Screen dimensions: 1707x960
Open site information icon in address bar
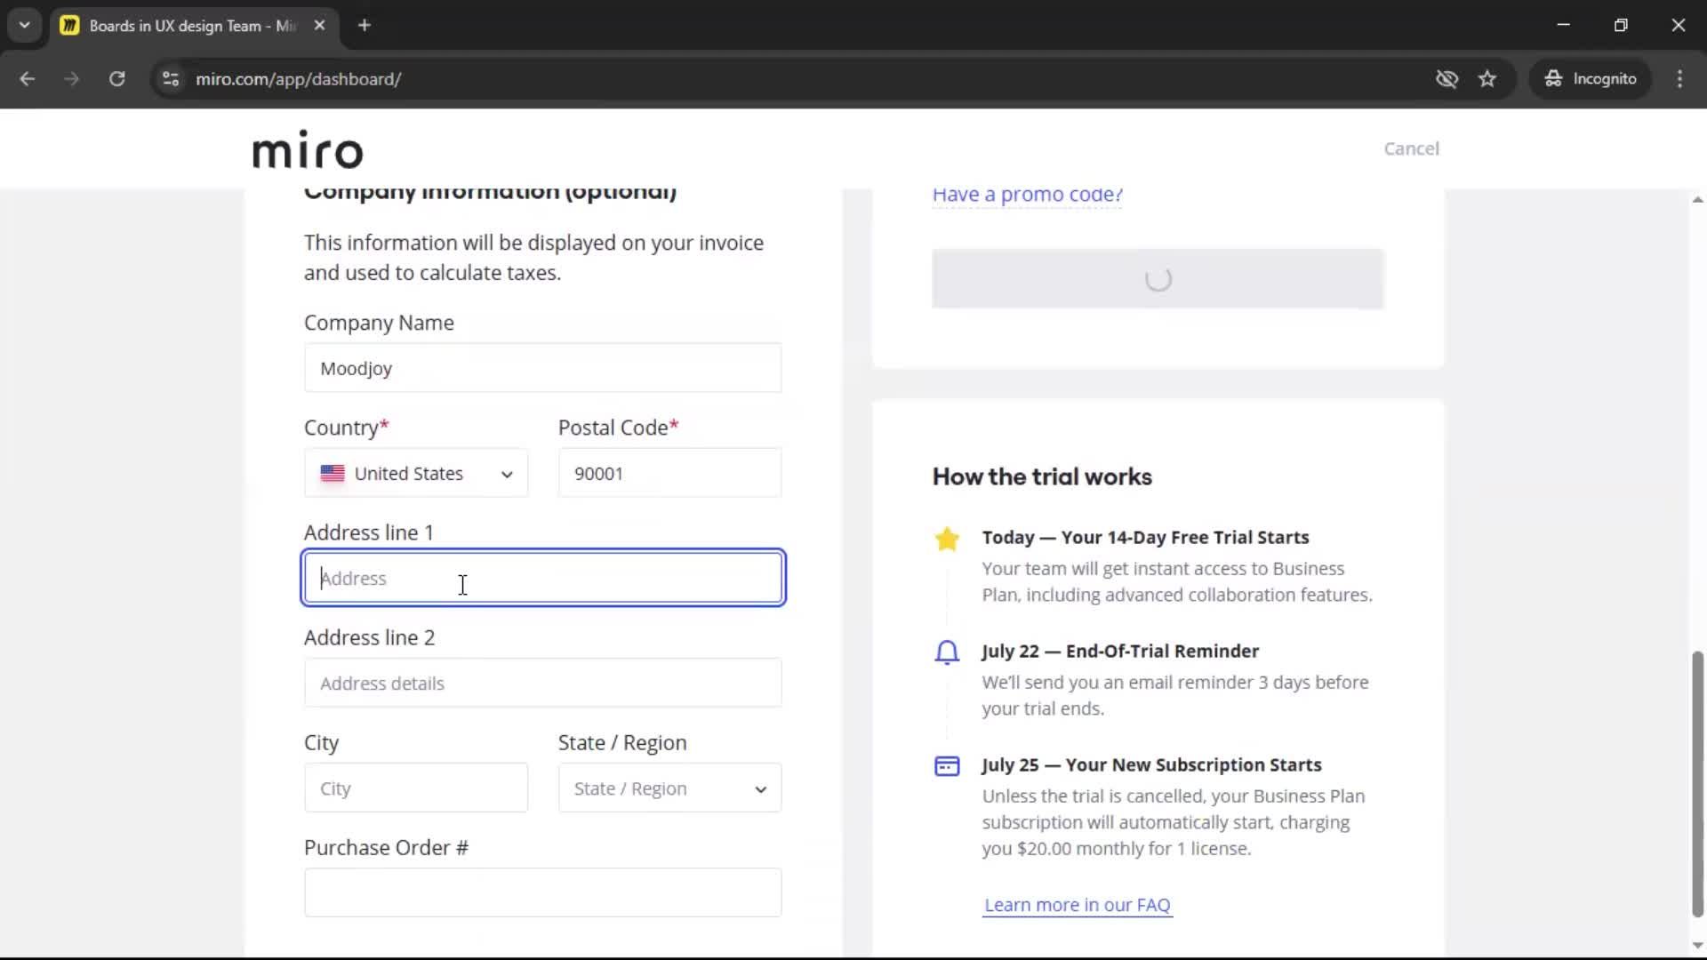pyautogui.click(x=171, y=79)
